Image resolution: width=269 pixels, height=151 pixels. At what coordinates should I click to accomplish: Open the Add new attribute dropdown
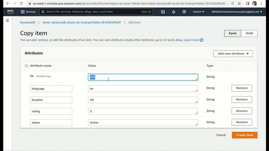pos(233,54)
